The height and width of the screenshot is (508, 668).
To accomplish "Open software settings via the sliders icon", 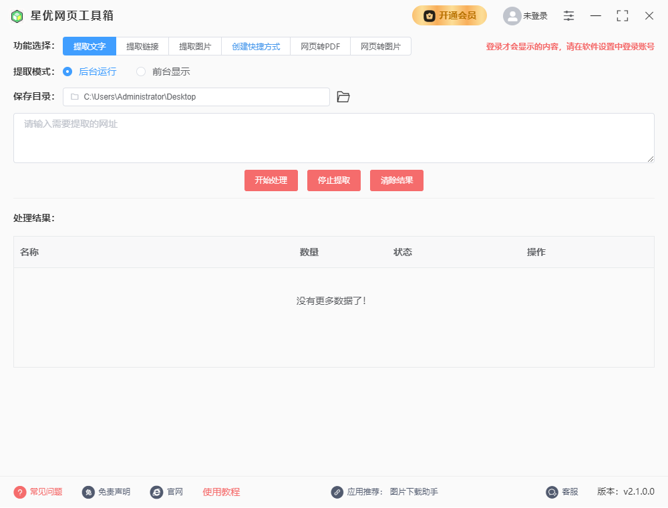I will click(568, 15).
